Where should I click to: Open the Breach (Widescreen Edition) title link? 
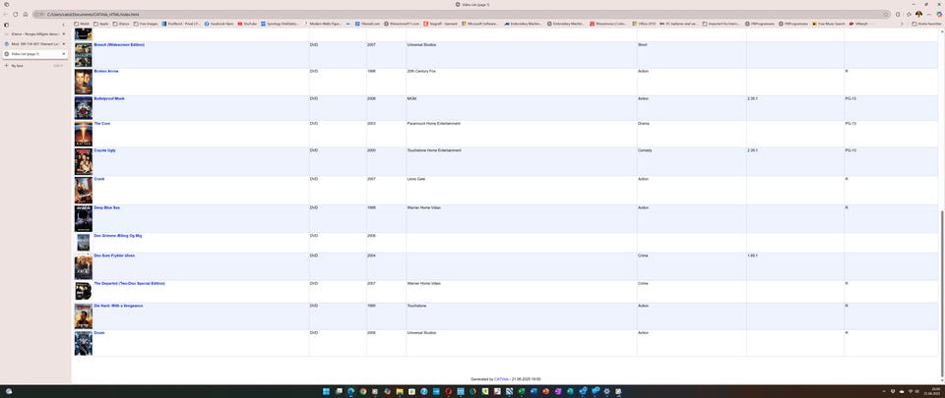coord(119,45)
